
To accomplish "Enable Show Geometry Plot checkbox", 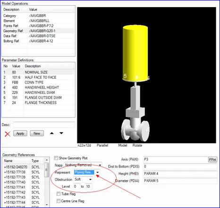I will tap(56, 158).
